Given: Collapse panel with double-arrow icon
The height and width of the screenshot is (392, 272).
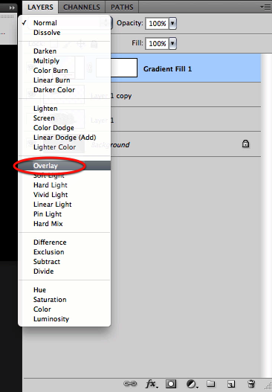Looking at the screenshot, I should click(x=12, y=7).
